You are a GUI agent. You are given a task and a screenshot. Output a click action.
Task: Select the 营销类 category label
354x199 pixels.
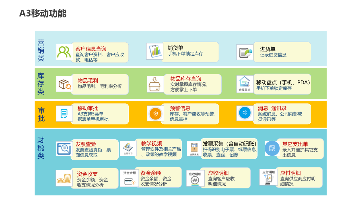coord(41,50)
